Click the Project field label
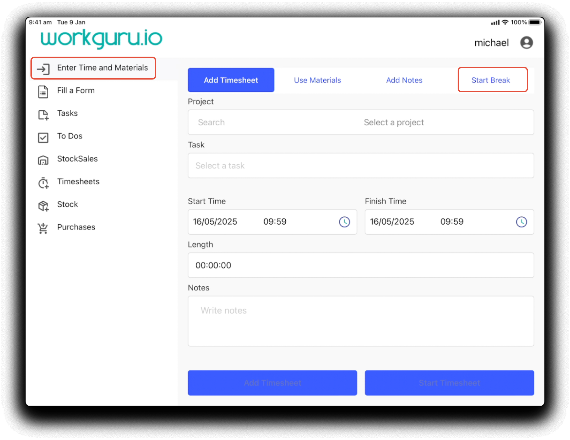 pos(200,102)
